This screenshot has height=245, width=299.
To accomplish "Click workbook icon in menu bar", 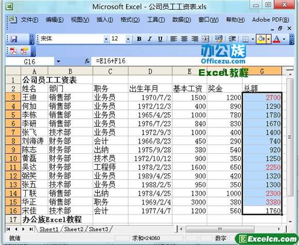I will pos(13,20).
